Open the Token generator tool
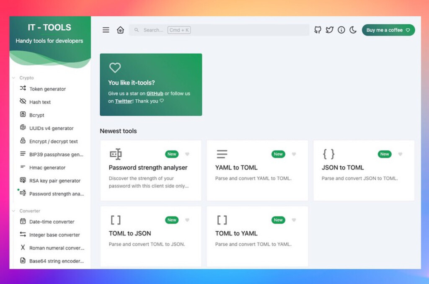429x284 pixels. coord(47,89)
